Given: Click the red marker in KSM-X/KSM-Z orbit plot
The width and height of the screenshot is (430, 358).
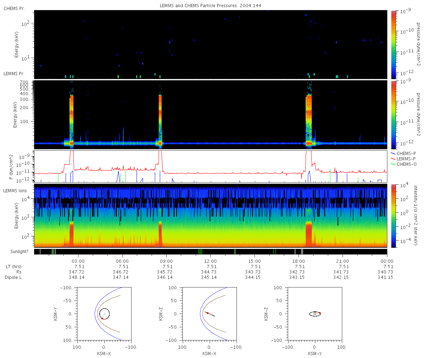Looking at the screenshot, I should point(207,313).
